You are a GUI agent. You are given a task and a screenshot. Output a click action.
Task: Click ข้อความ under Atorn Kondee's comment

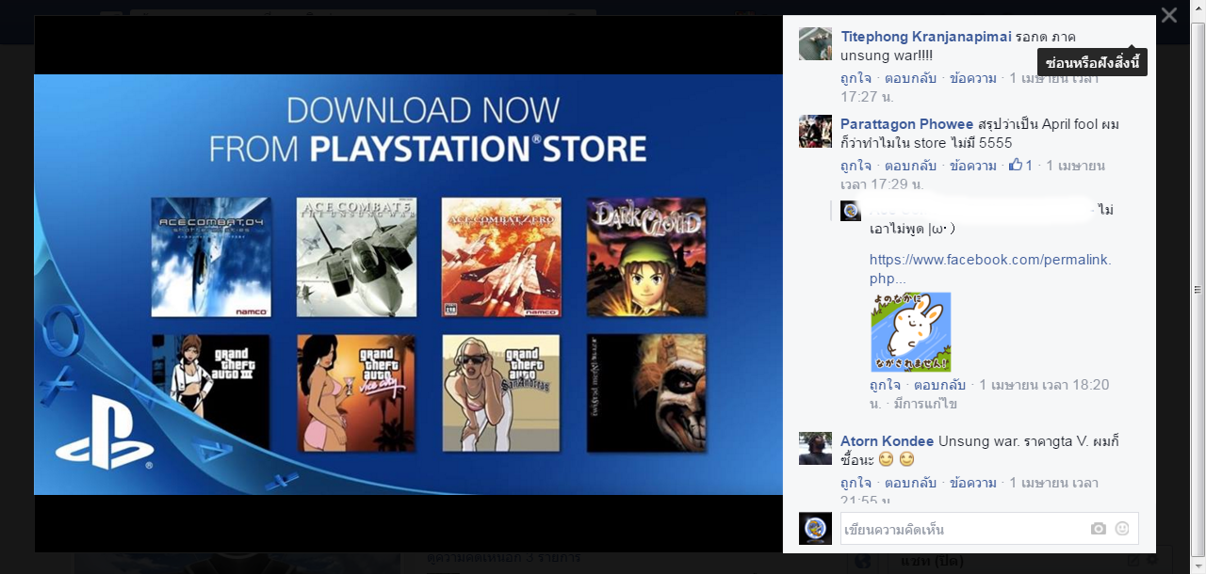point(973,483)
